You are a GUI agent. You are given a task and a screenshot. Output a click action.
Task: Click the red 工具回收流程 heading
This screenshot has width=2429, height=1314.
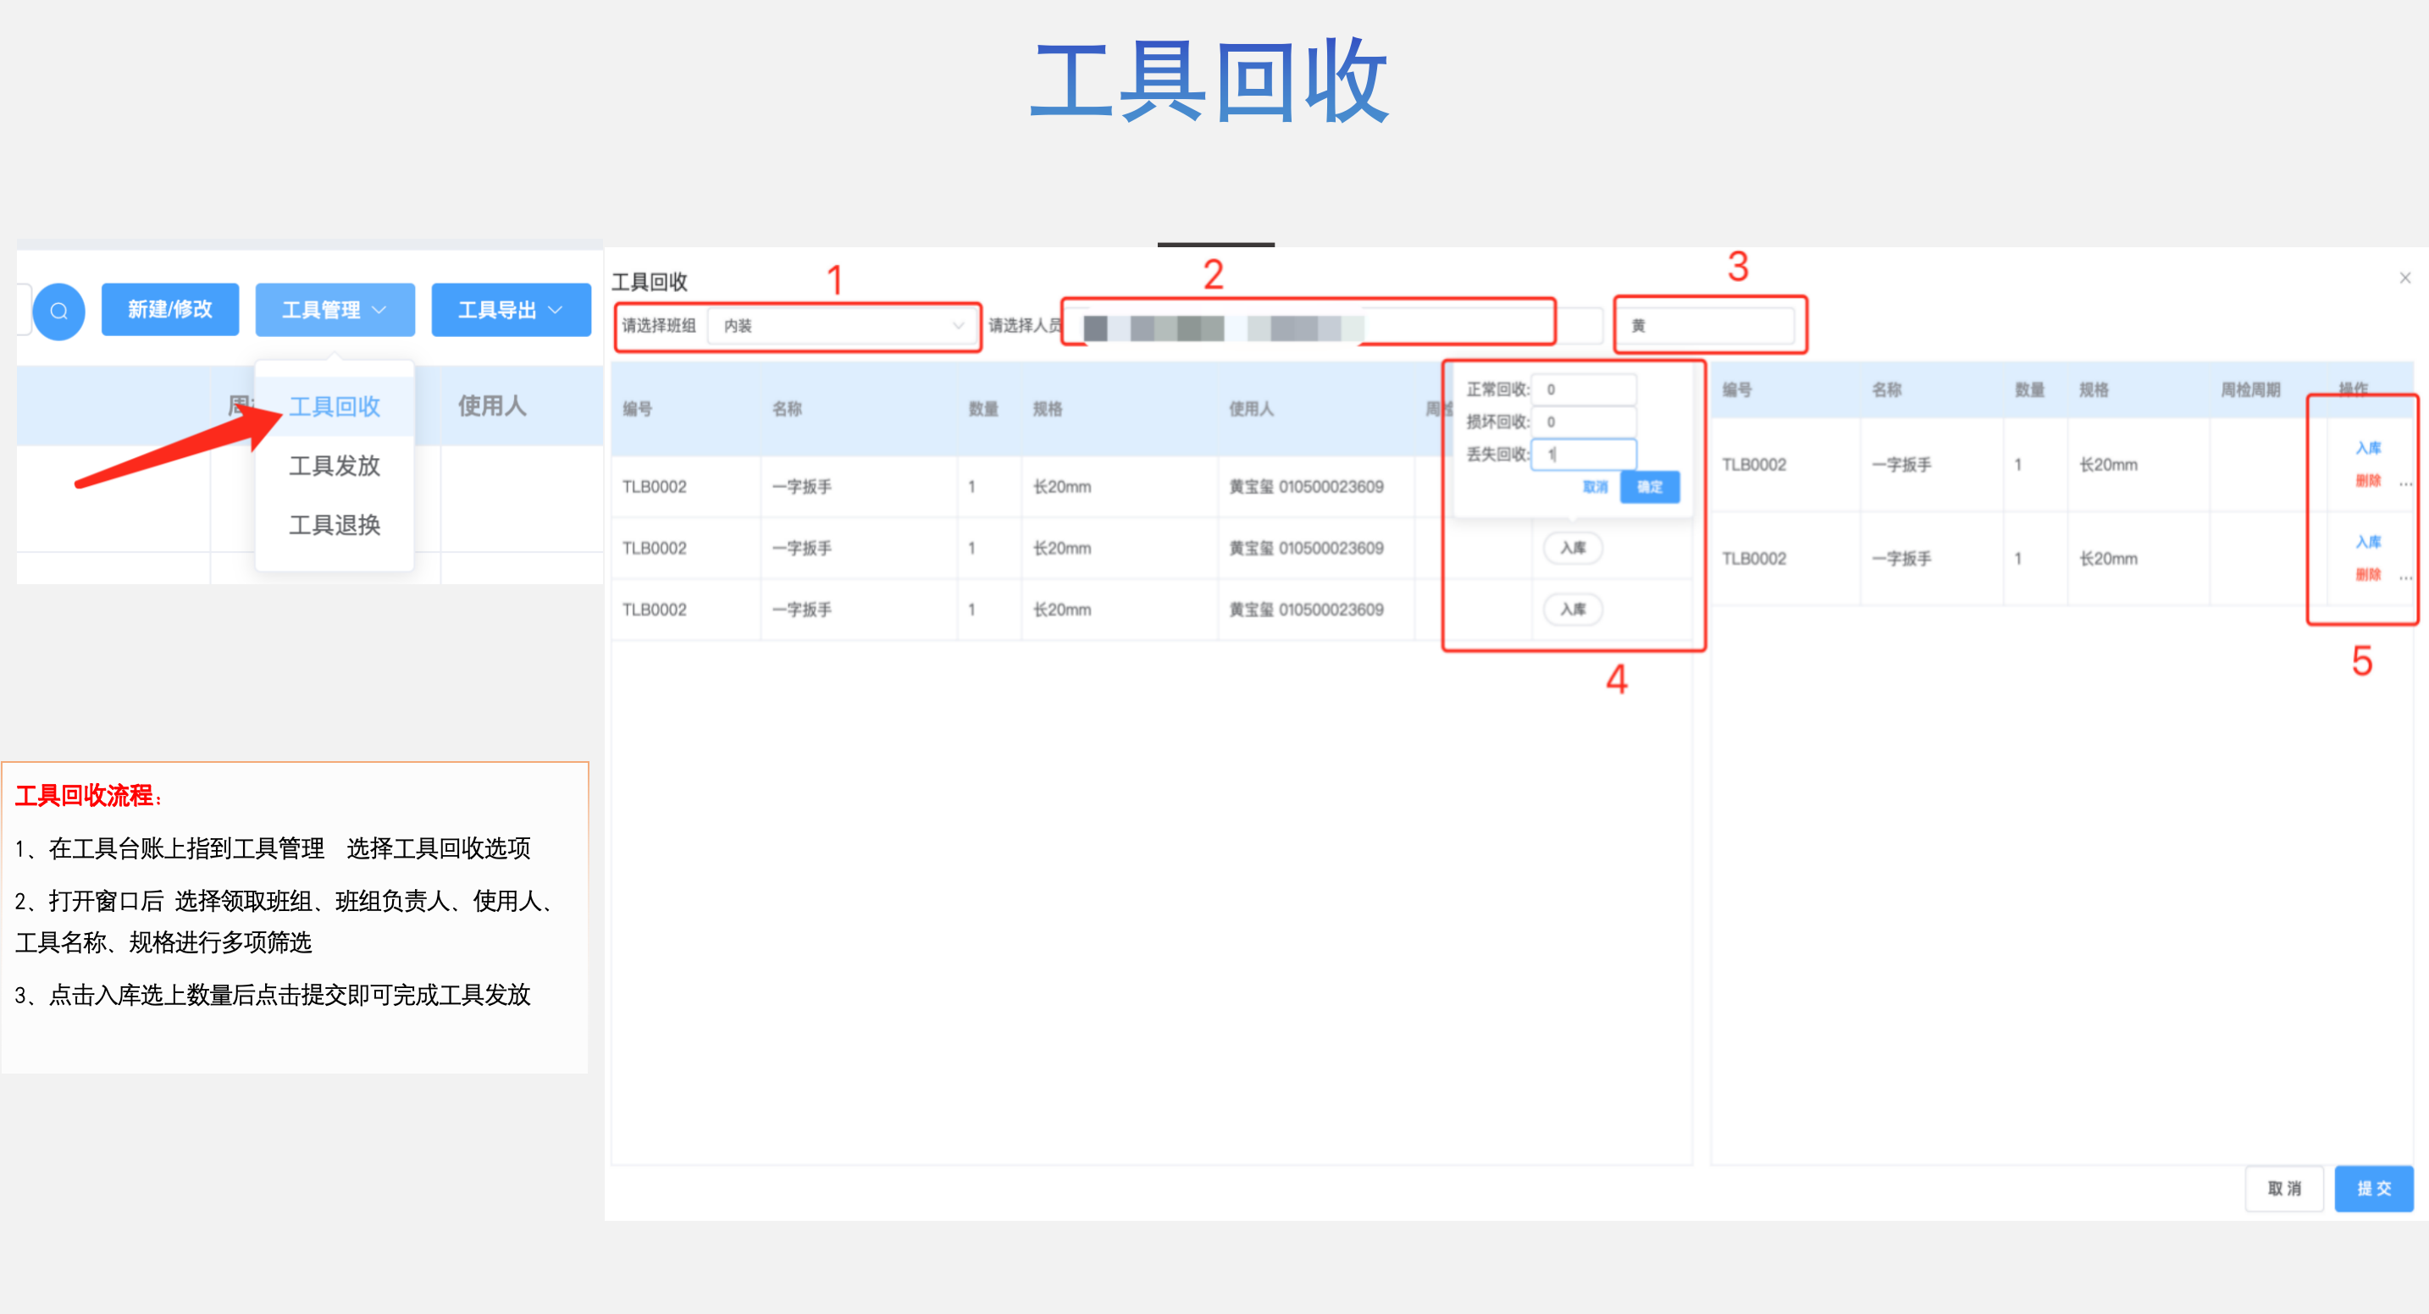tap(88, 796)
